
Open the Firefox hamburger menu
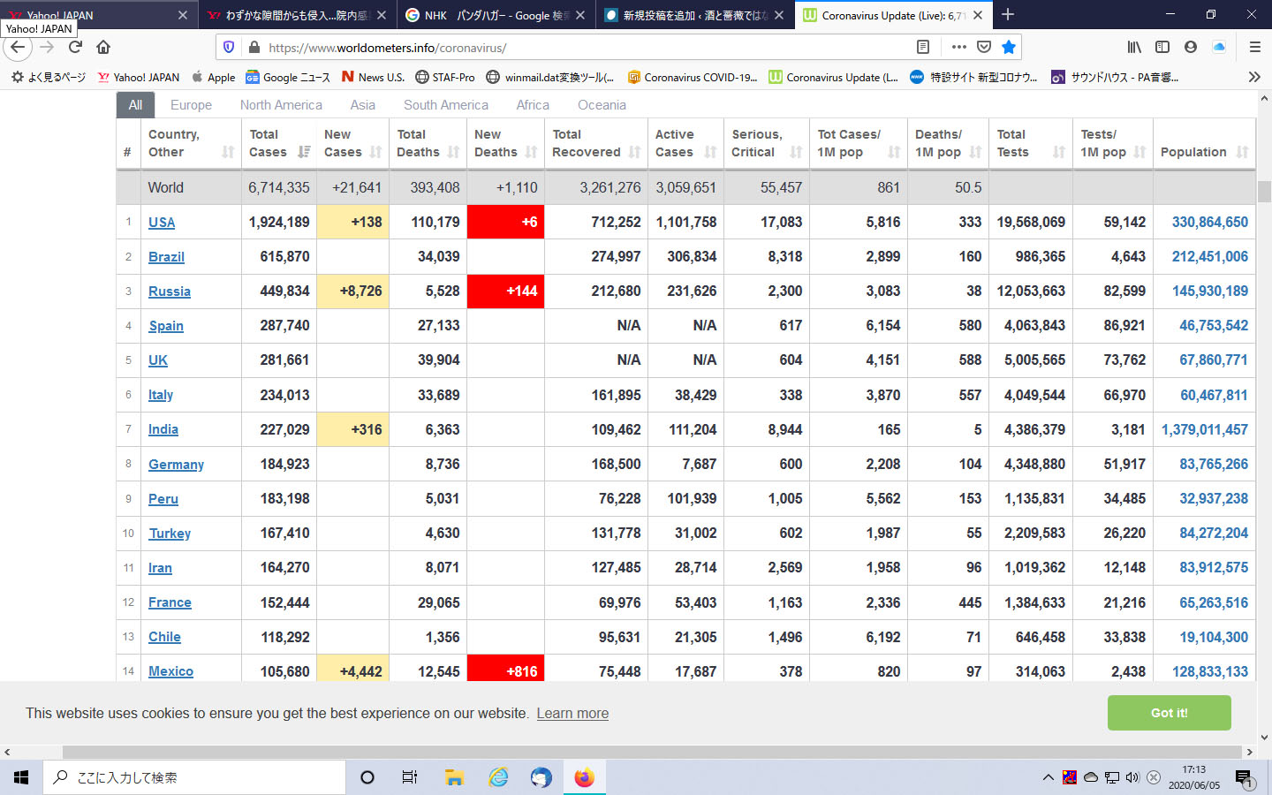click(1254, 47)
